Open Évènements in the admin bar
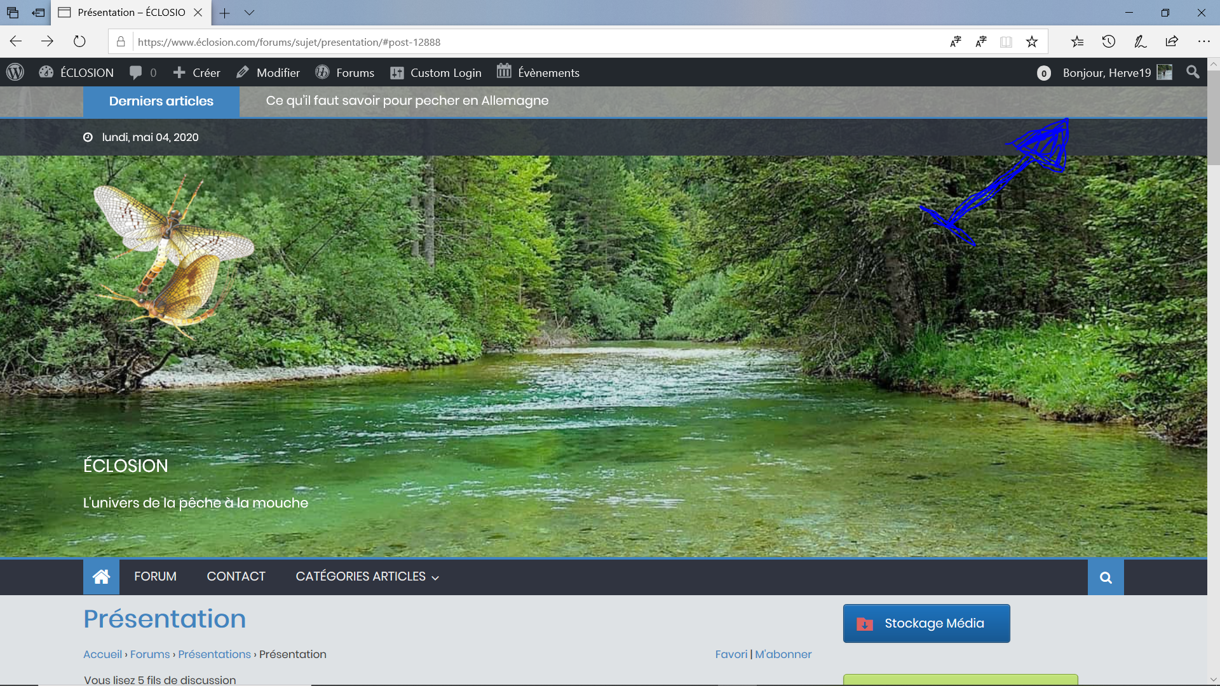Screen dimensions: 1220x686 click(538, 72)
